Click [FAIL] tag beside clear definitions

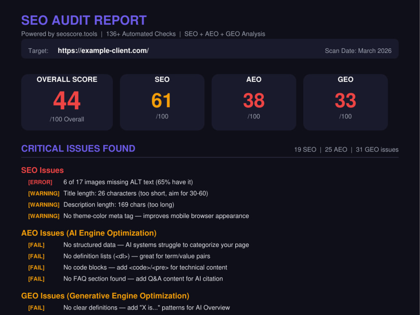pyautogui.click(x=36, y=308)
